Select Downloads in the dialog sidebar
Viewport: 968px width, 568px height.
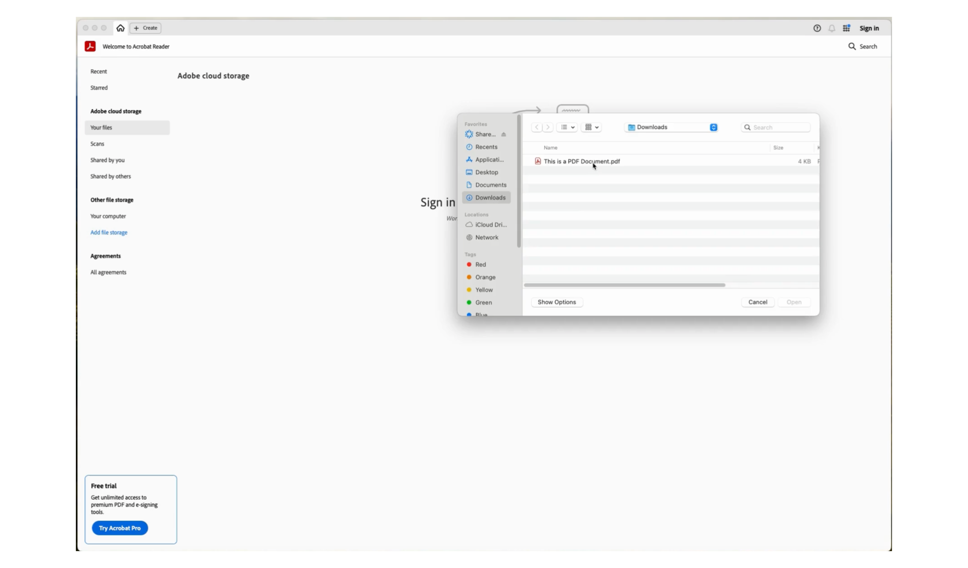[486, 198]
